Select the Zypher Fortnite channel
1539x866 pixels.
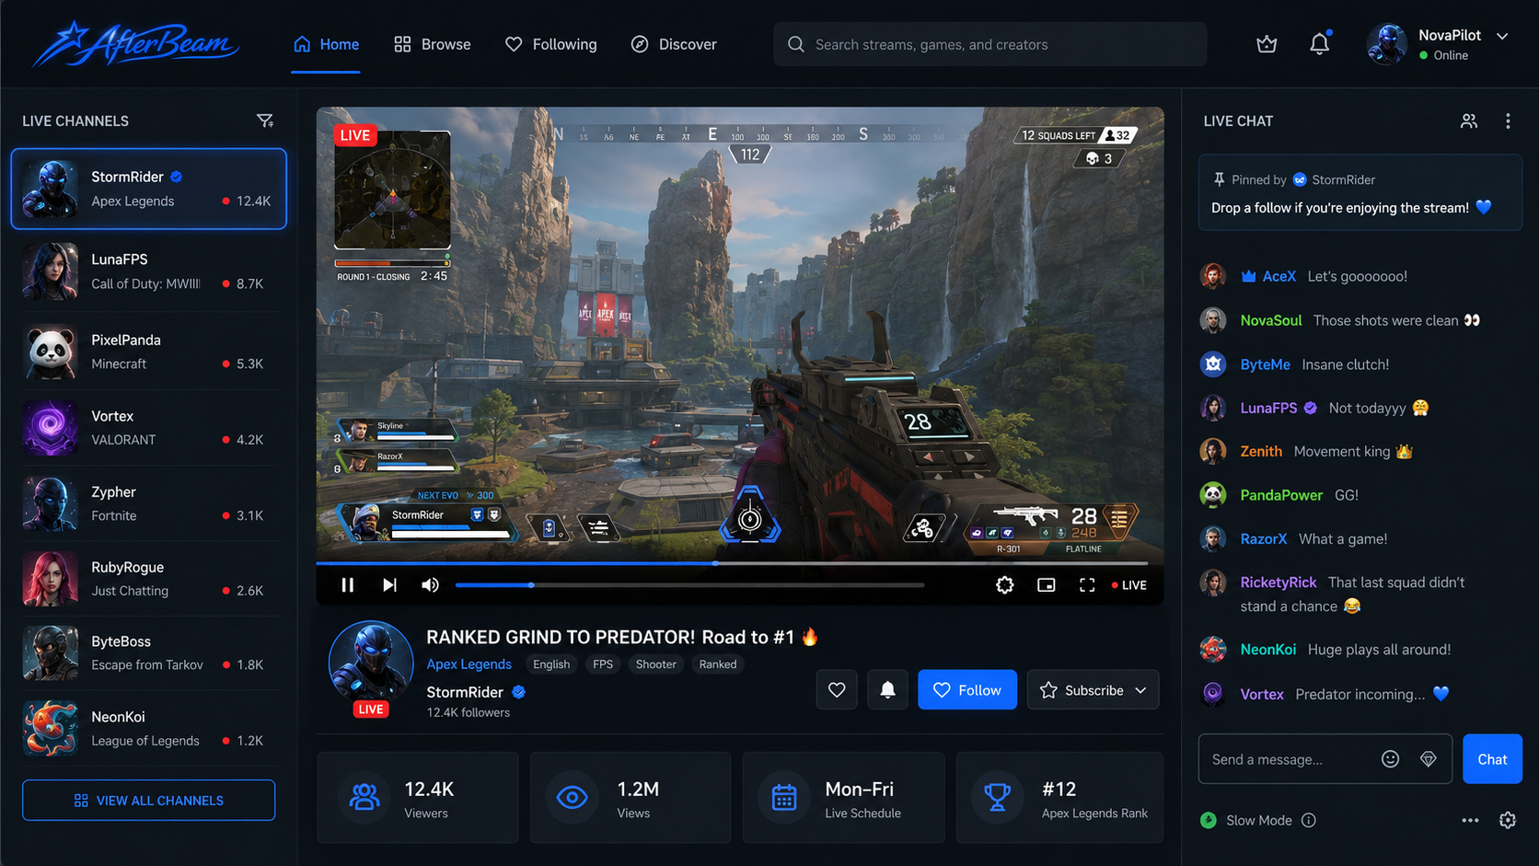(x=149, y=503)
